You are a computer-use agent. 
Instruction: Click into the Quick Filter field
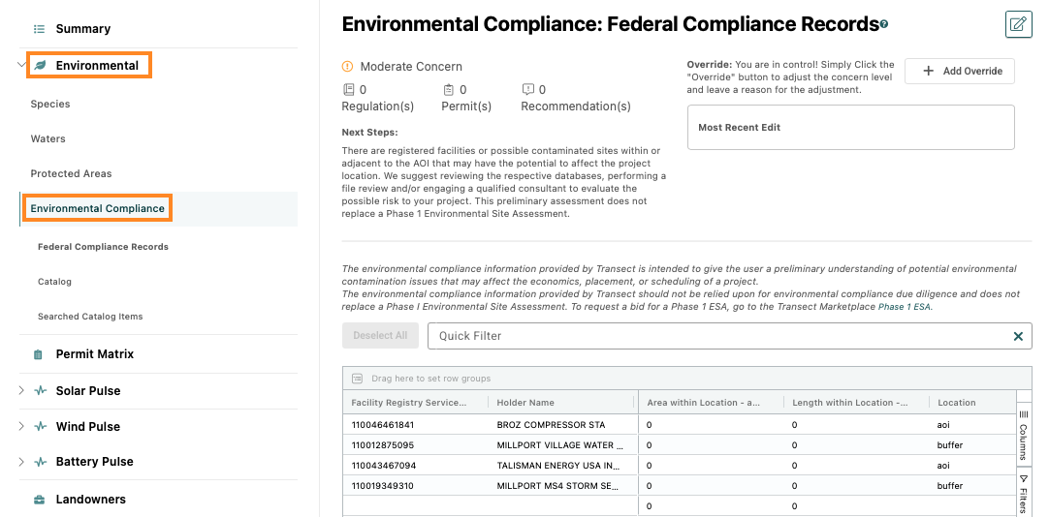point(719,336)
